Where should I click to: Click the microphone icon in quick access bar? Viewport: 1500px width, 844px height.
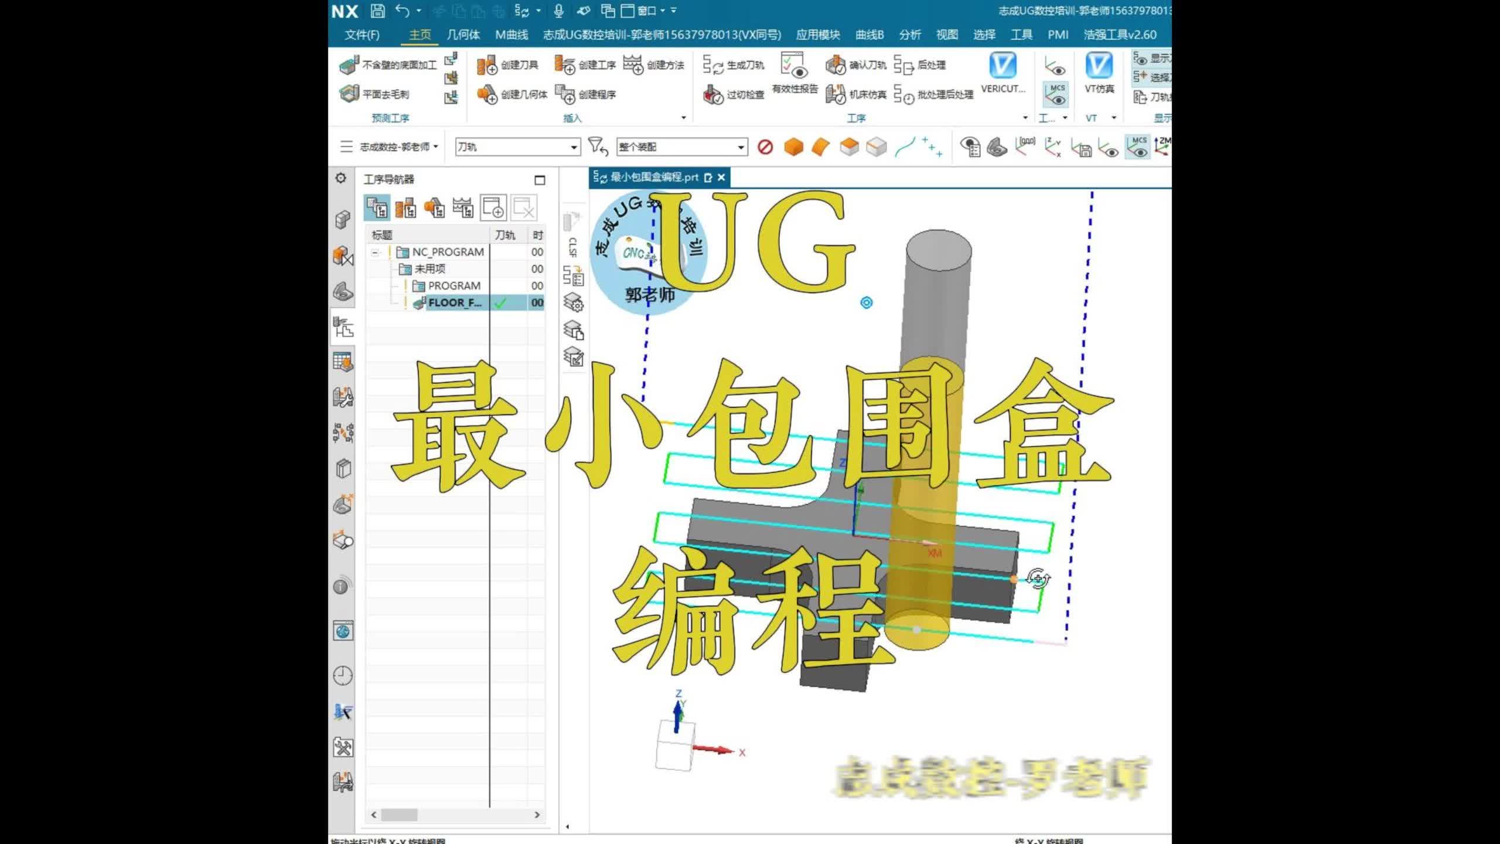[559, 11]
